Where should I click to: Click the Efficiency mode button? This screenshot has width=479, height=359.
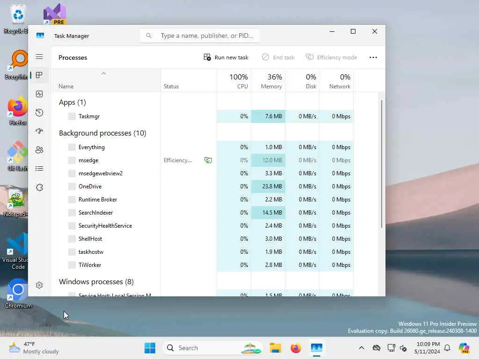[x=332, y=57]
